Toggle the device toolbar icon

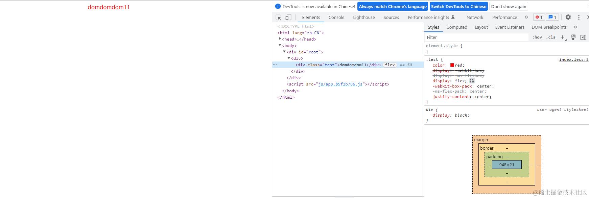[288, 17]
